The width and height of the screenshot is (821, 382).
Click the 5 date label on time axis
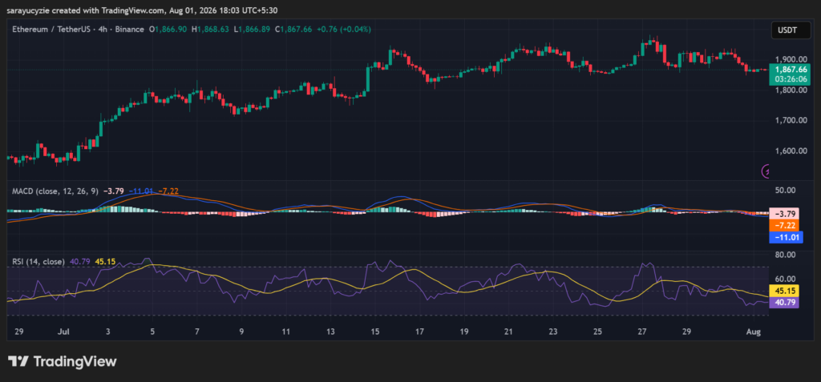tap(152, 332)
